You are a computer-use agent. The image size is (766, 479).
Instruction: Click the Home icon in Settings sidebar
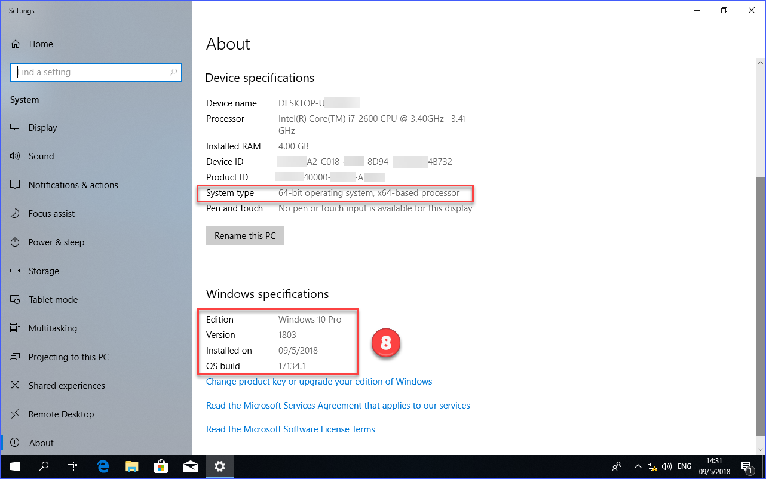(x=16, y=44)
